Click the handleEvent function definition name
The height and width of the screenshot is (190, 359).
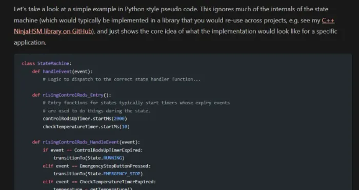(57, 72)
